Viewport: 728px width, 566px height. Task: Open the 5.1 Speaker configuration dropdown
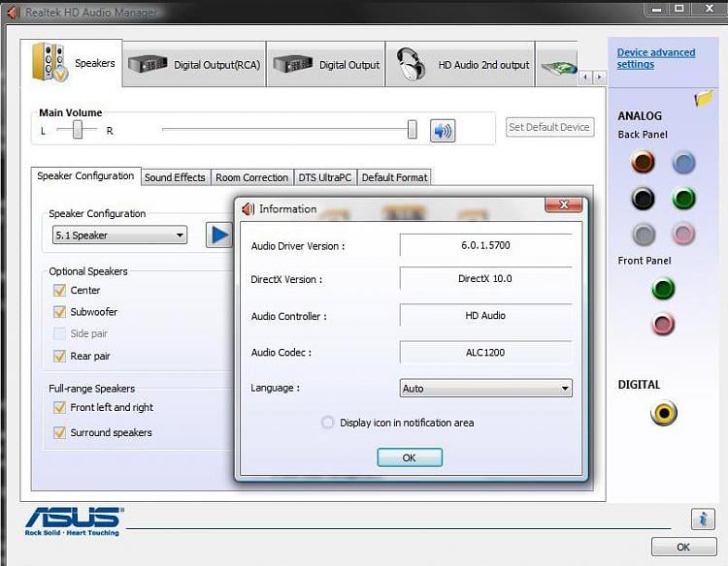coord(119,235)
